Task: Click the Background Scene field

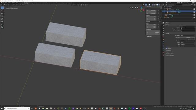Action: [188, 29]
